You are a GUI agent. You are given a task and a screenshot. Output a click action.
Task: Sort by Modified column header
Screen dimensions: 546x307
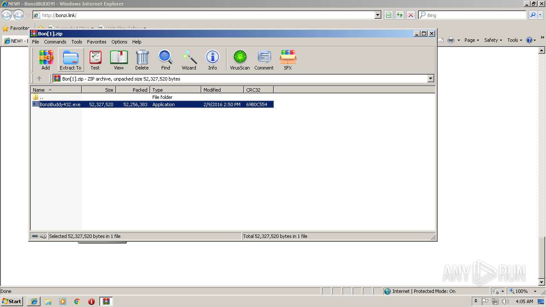click(222, 90)
